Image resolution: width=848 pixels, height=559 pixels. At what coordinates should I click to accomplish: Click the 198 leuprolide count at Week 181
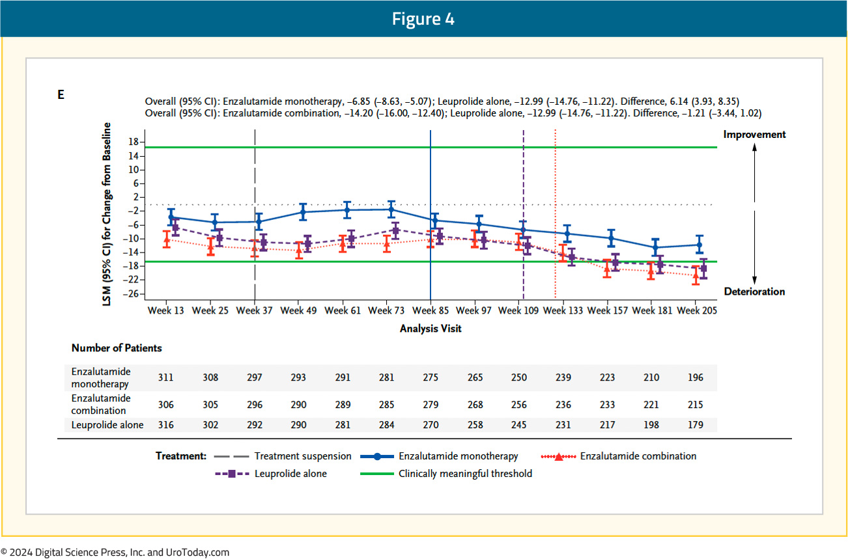(x=651, y=425)
